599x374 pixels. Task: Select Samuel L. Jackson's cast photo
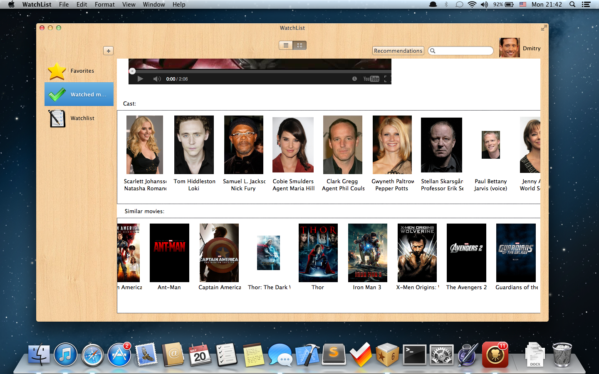244,145
